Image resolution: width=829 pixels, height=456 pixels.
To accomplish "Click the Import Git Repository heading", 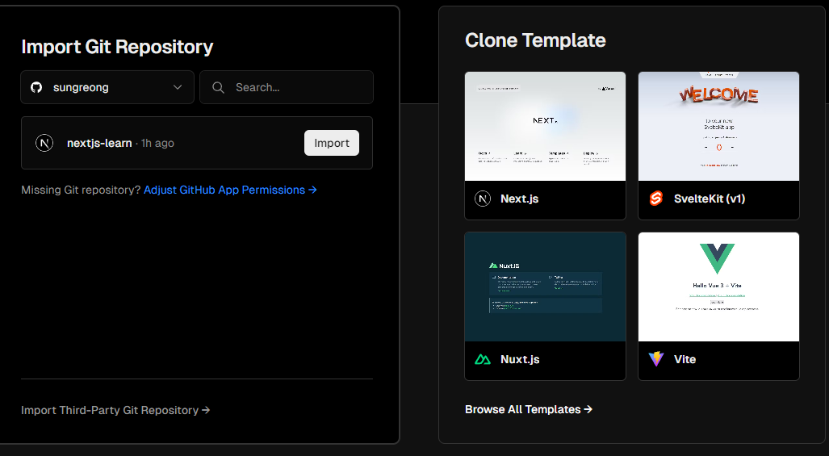I will point(117,47).
